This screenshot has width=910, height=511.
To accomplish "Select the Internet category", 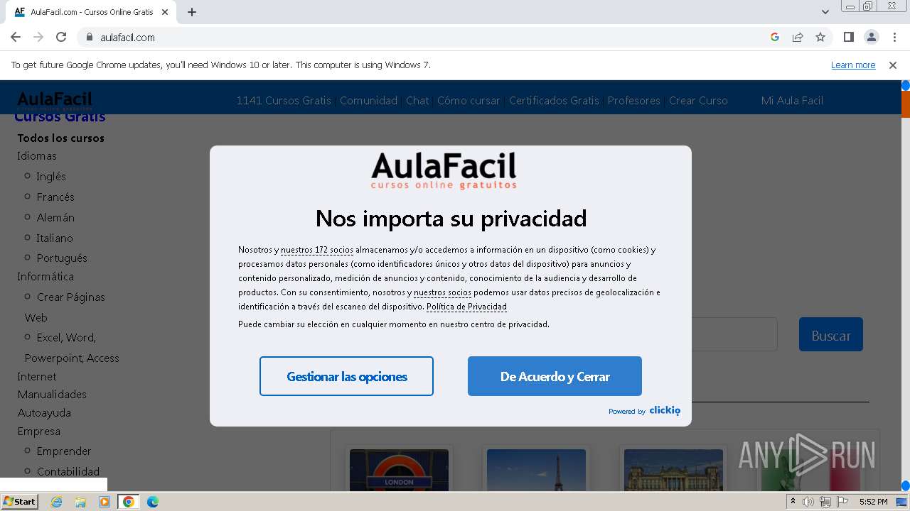I will [37, 376].
